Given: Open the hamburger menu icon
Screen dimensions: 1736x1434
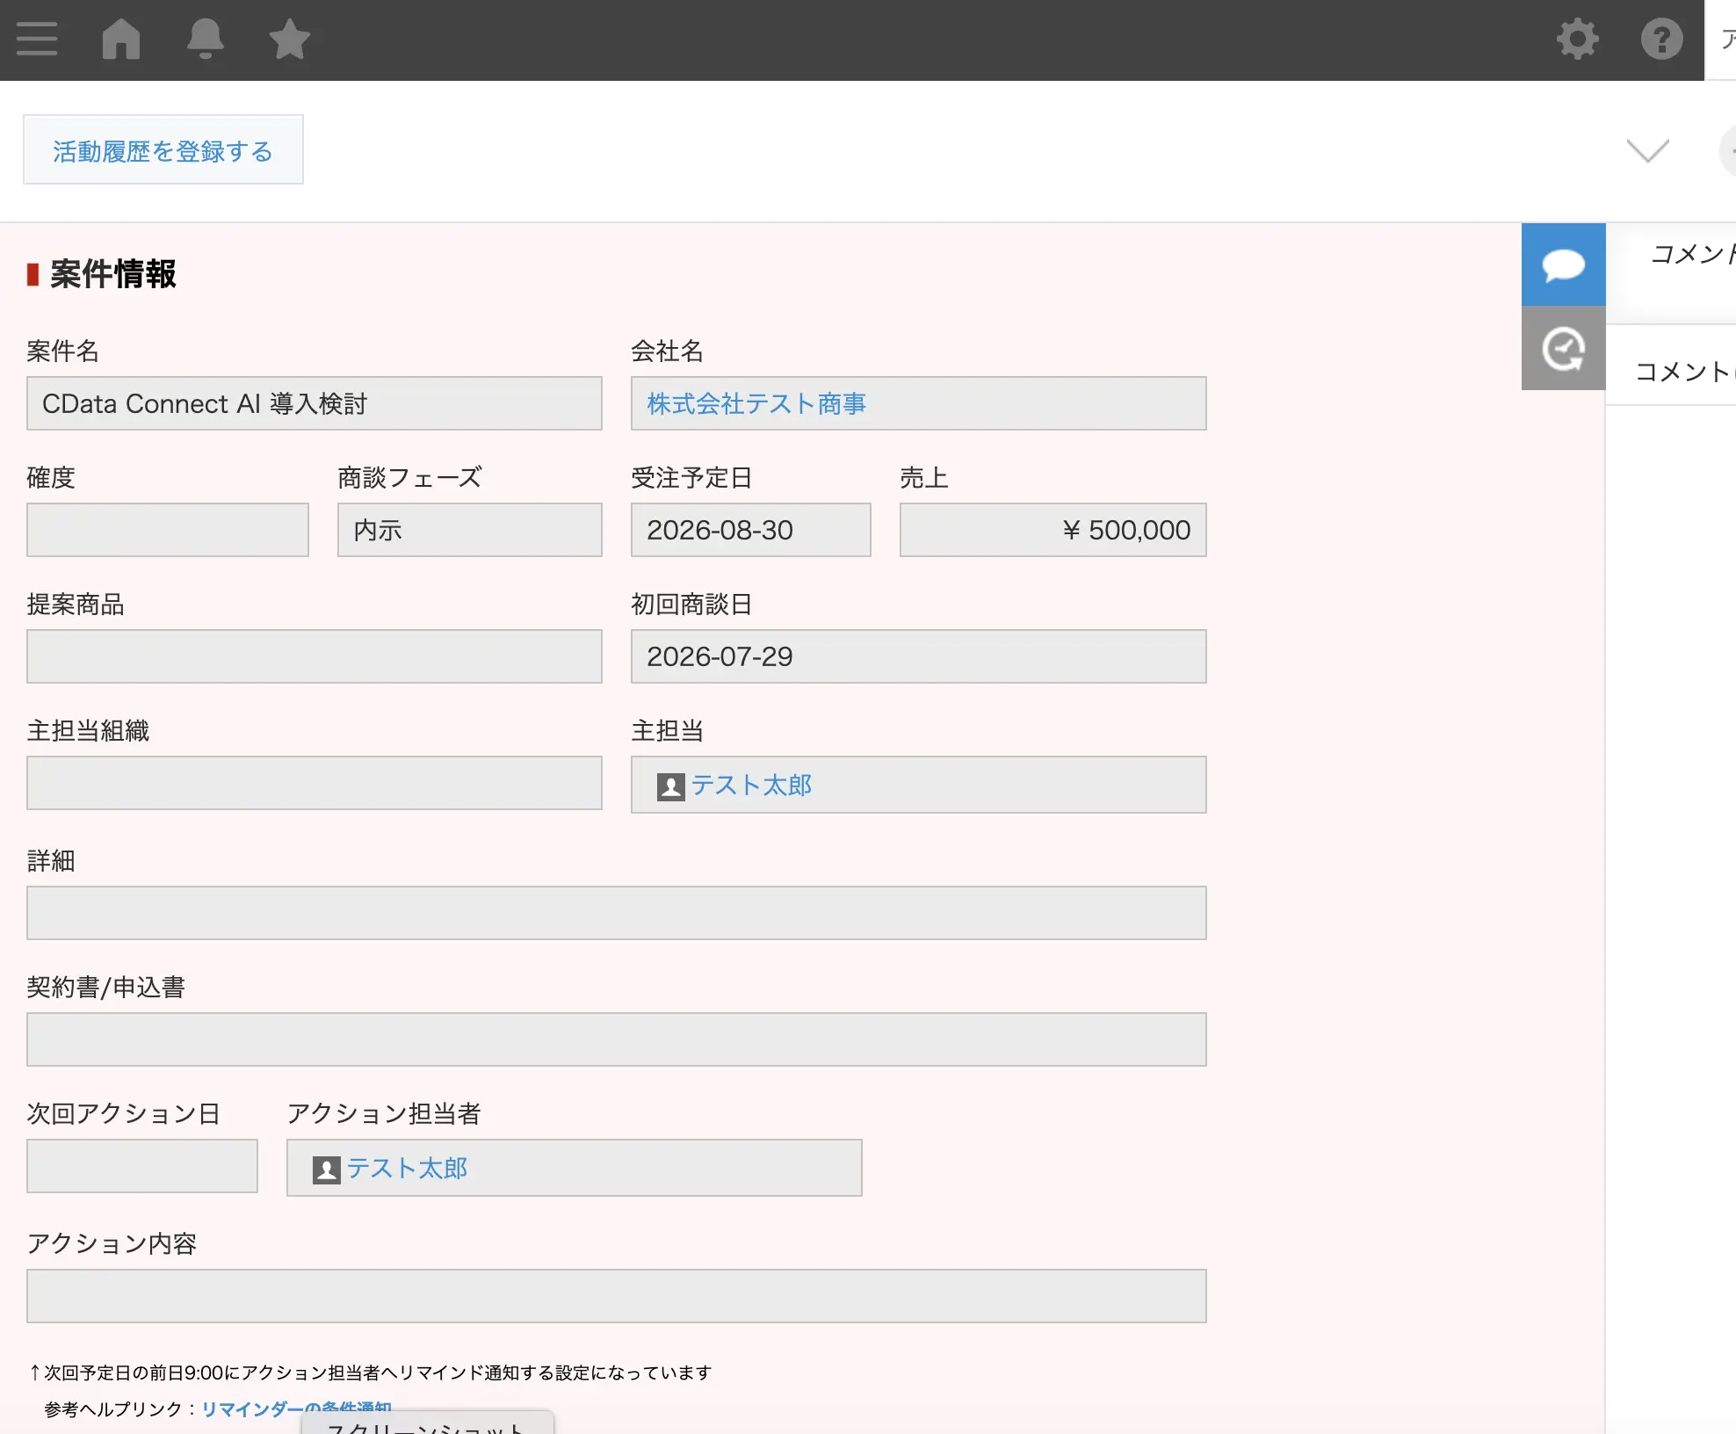Looking at the screenshot, I should click(x=37, y=40).
